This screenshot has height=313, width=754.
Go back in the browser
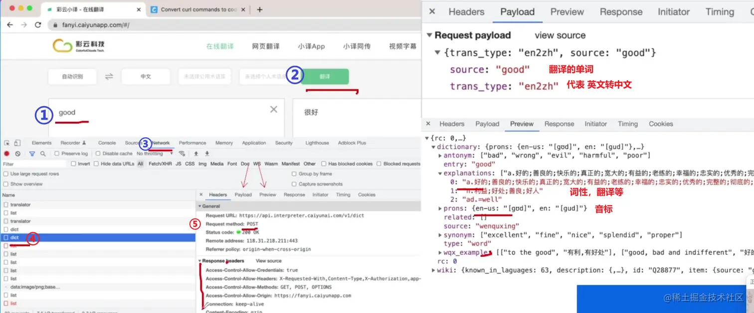(x=10, y=25)
